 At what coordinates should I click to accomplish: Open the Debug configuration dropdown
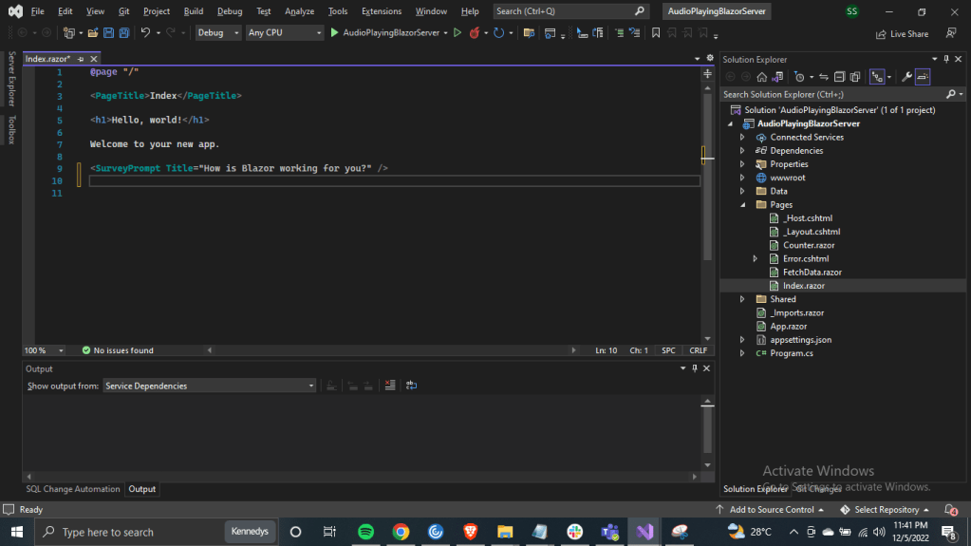(x=217, y=32)
